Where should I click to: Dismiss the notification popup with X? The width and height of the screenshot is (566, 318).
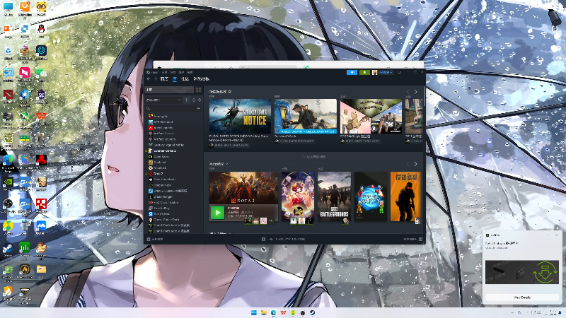(556, 235)
